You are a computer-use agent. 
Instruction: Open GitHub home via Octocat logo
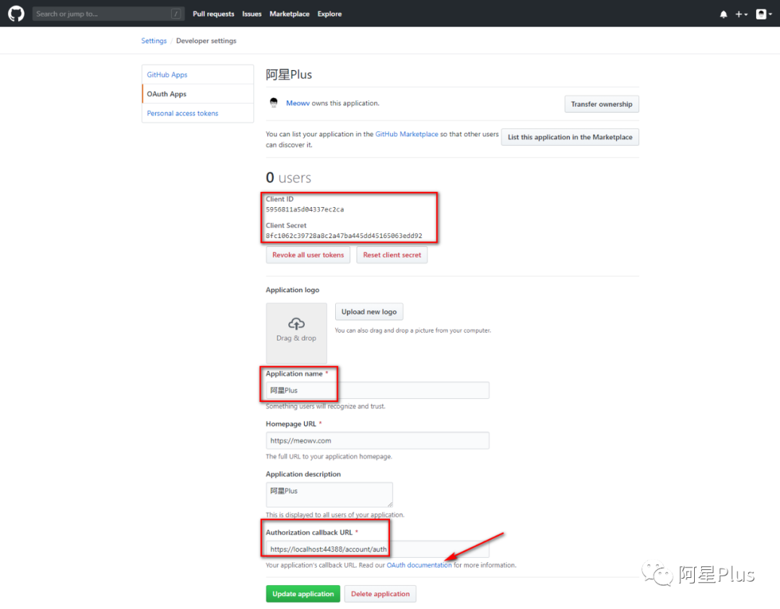pyautogui.click(x=16, y=14)
